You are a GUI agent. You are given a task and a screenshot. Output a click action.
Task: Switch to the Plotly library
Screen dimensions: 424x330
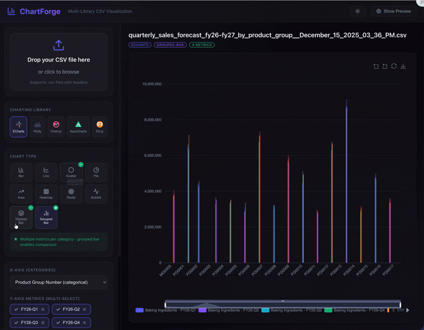click(37, 127)
